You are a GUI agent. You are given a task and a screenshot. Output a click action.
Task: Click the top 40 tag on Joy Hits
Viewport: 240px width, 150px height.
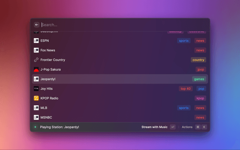186,89
